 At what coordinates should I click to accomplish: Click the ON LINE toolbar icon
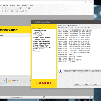pos(23,11)
